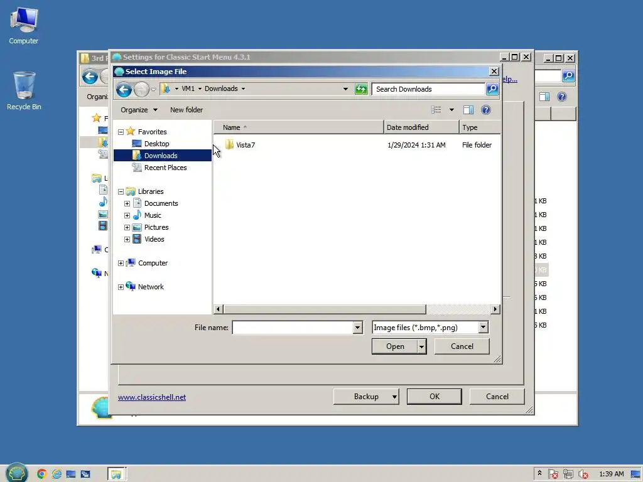Click the Open button
This screenshot has width=643, height=482.
pos(395,346)
